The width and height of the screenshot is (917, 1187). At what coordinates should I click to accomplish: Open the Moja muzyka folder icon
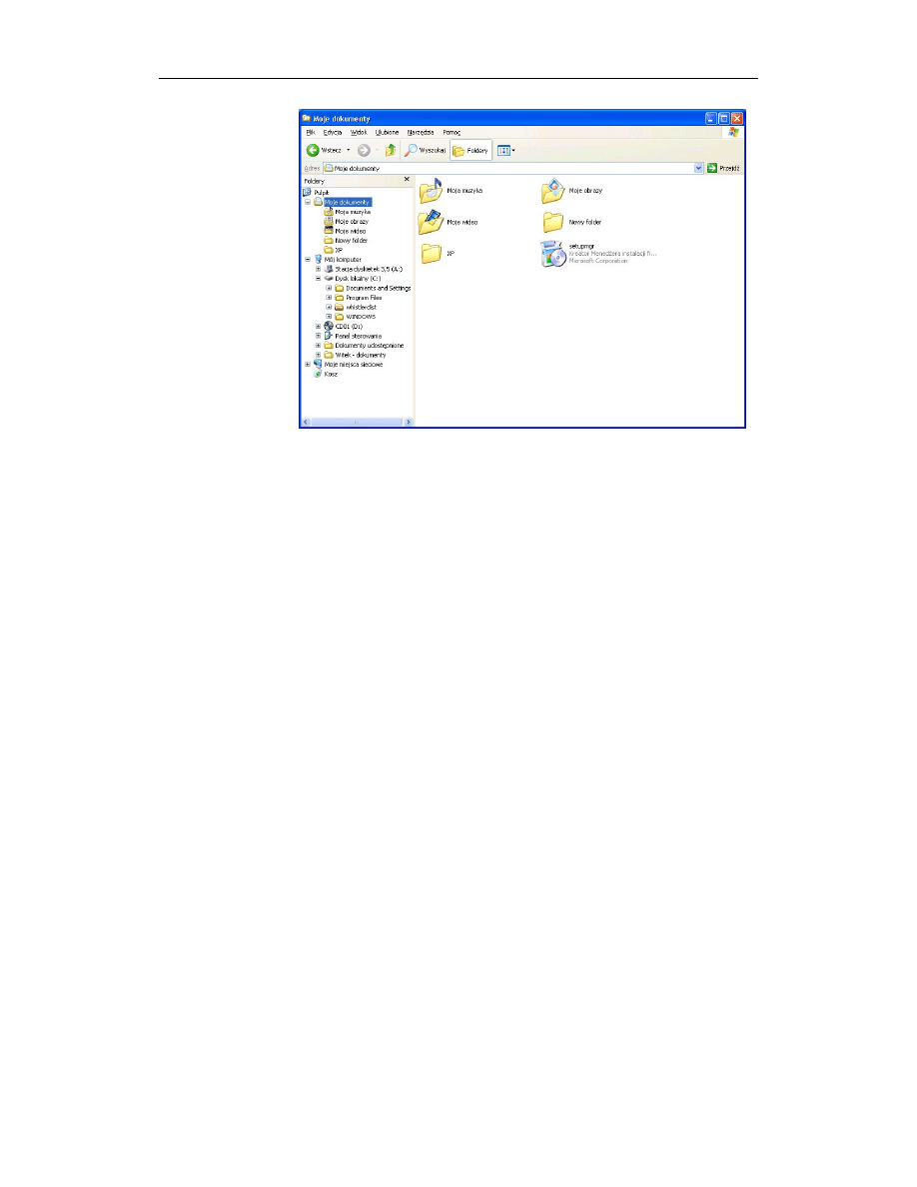click(x=430, y=190)
